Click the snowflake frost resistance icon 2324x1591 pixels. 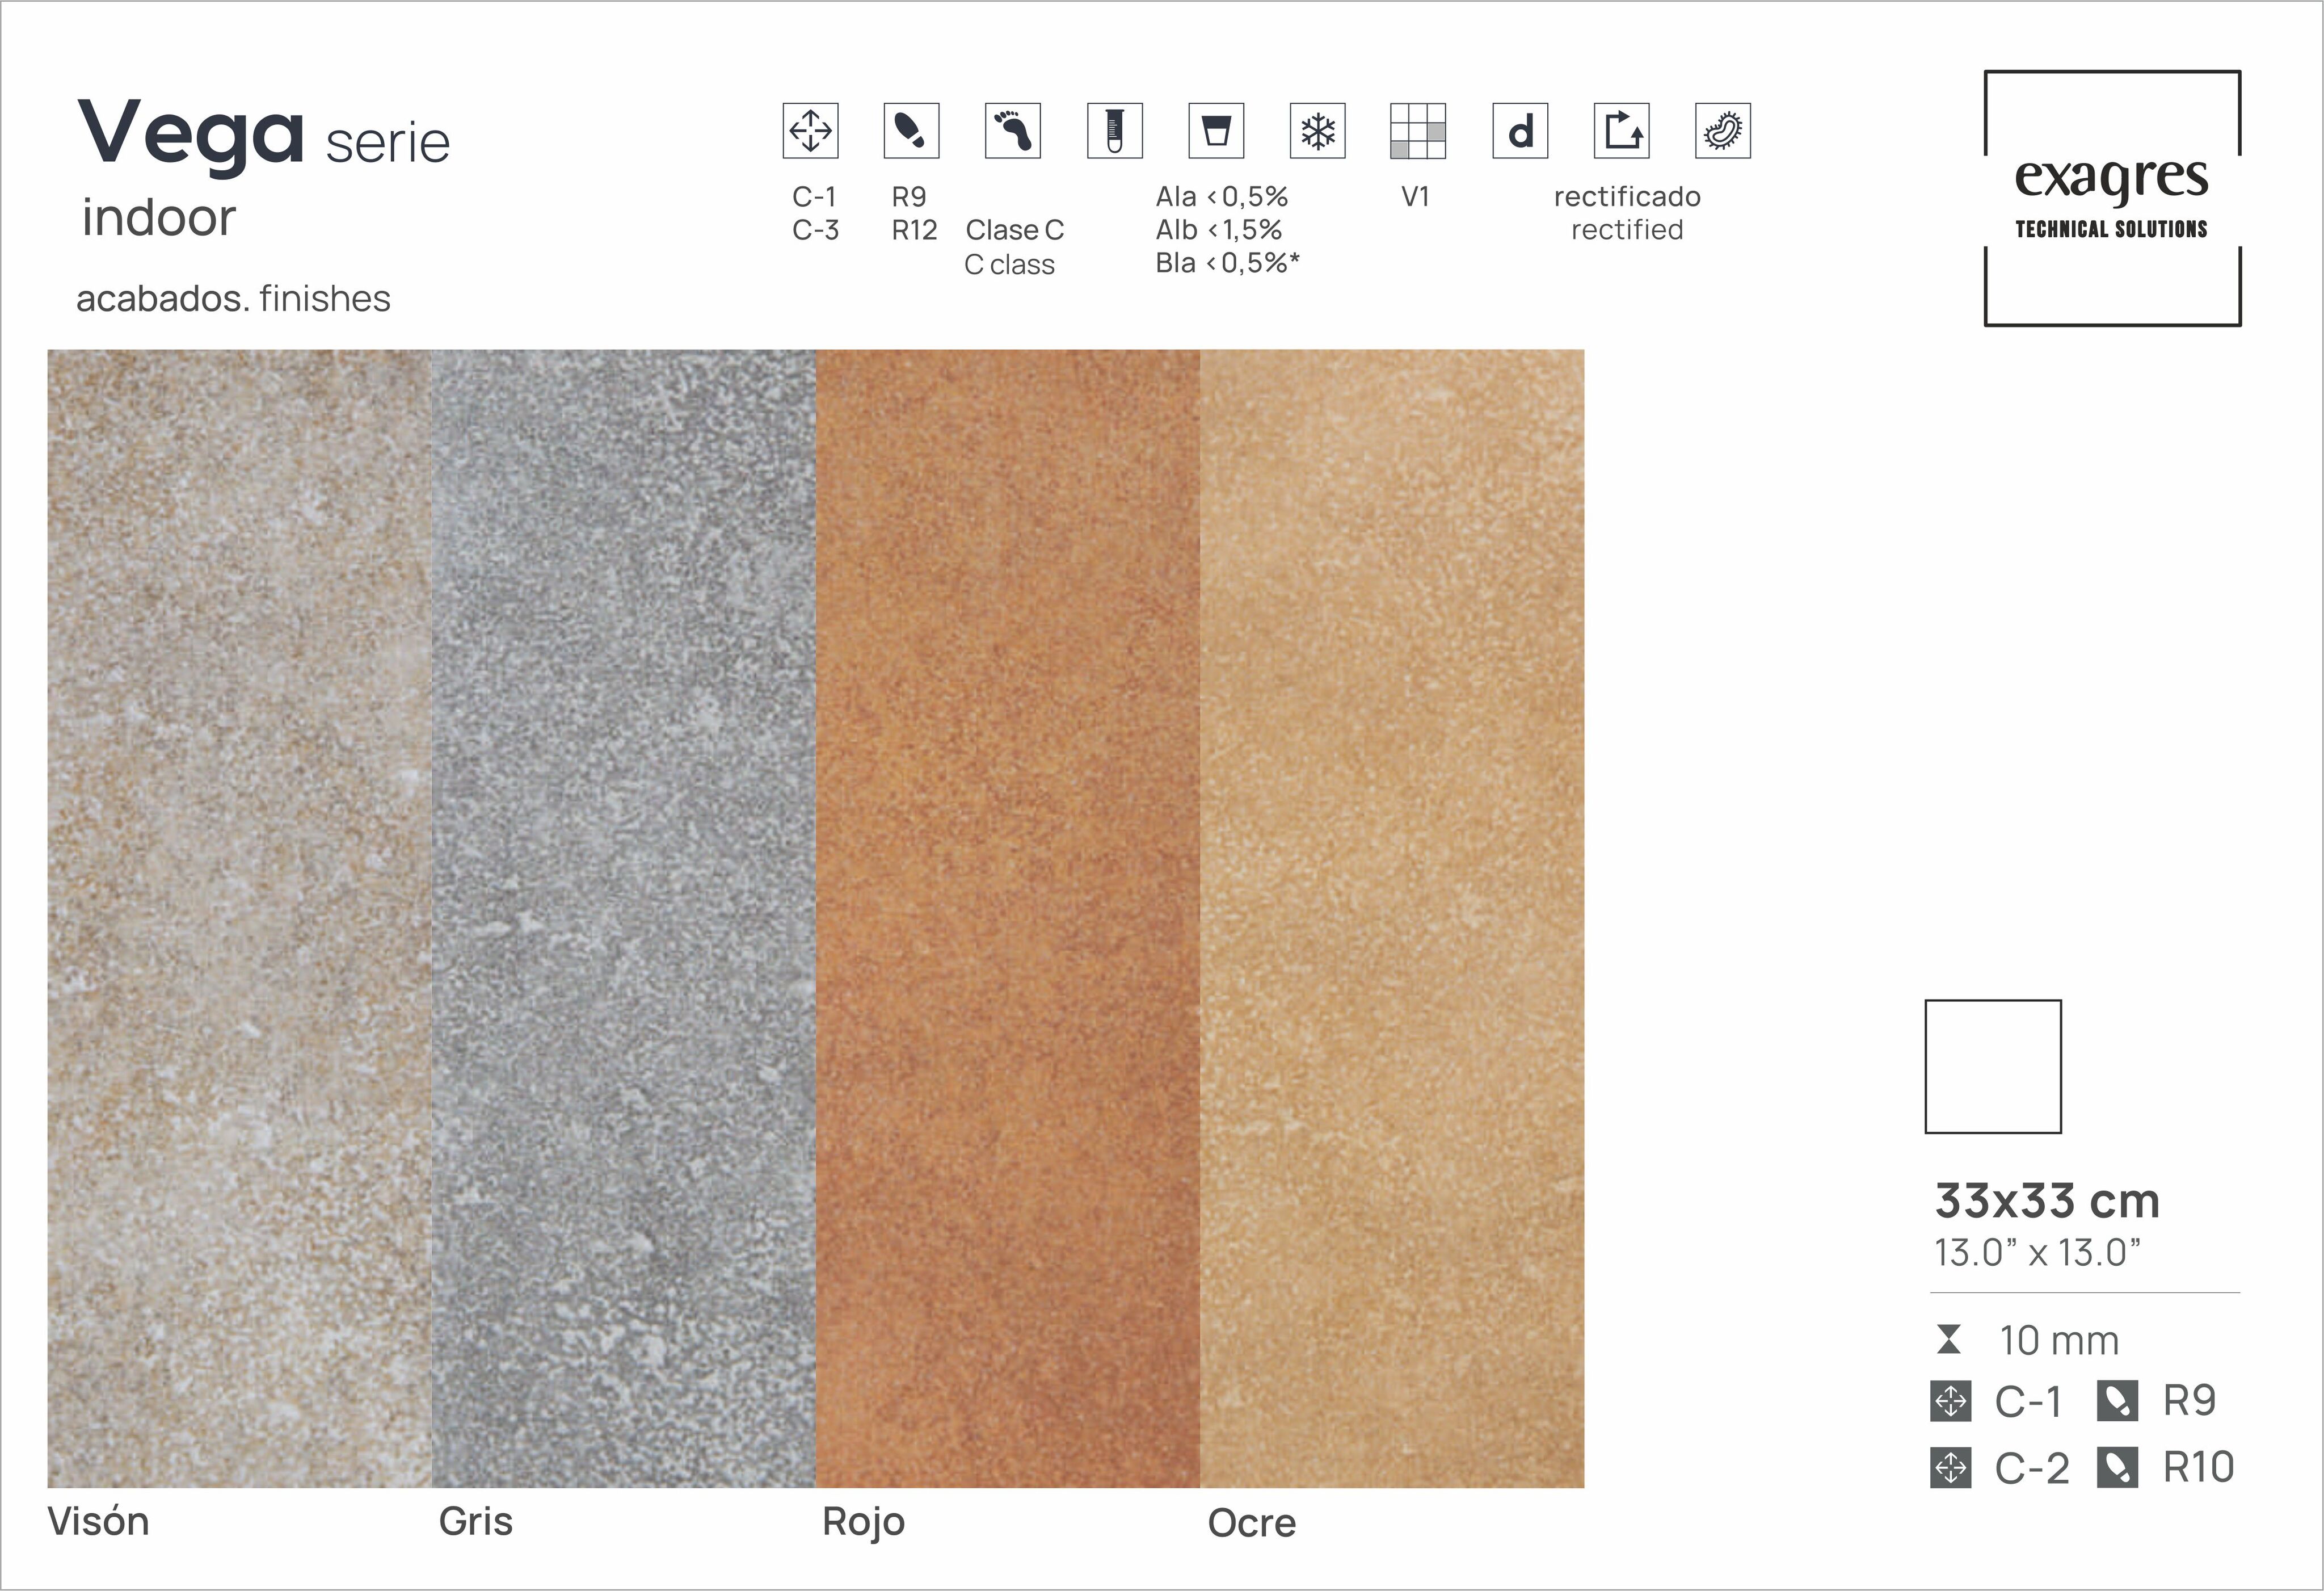(x=1317, y=131)
